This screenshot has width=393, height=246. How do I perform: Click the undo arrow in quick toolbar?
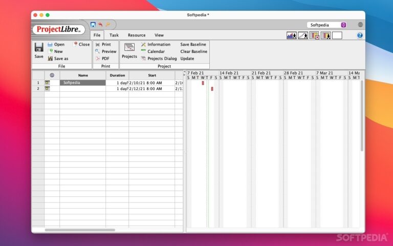(100, 25)
